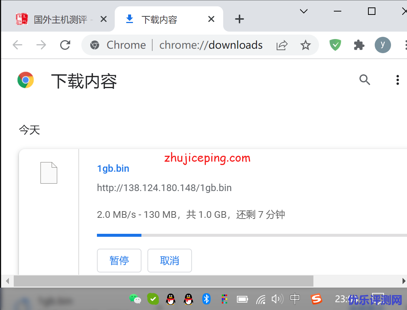Click the share page icon in address bar
Screen dimensions: 407x310
click(282, 45)
